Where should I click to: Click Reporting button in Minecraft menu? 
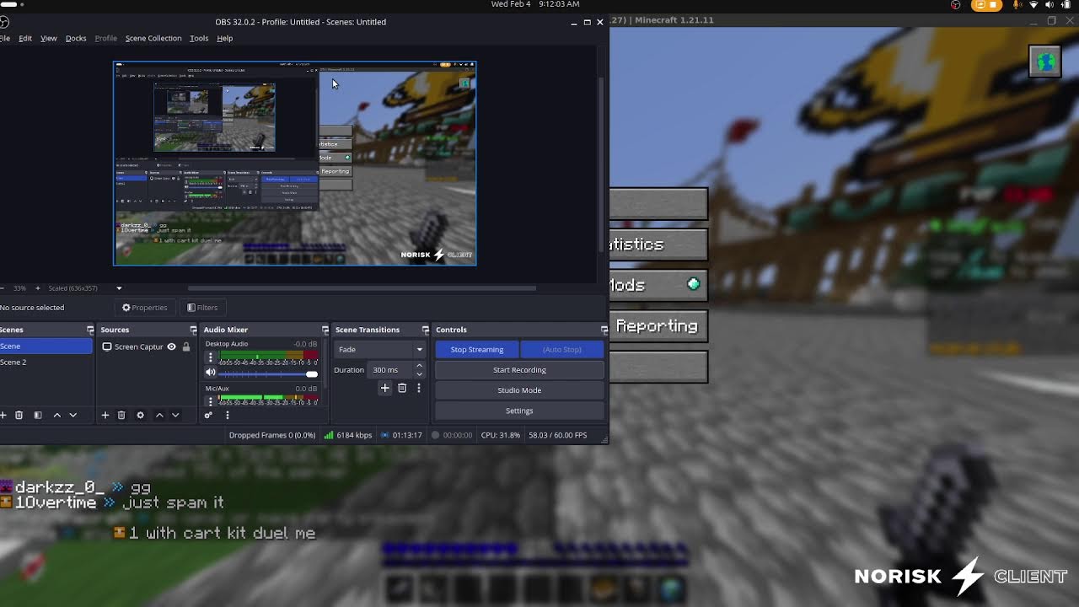pos(658,326)
